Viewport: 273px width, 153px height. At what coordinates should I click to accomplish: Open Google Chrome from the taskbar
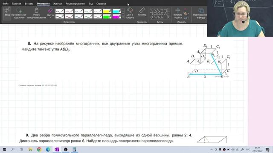tap(39, 149)
